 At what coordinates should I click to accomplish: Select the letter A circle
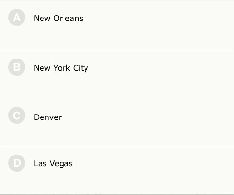[17, 18]
